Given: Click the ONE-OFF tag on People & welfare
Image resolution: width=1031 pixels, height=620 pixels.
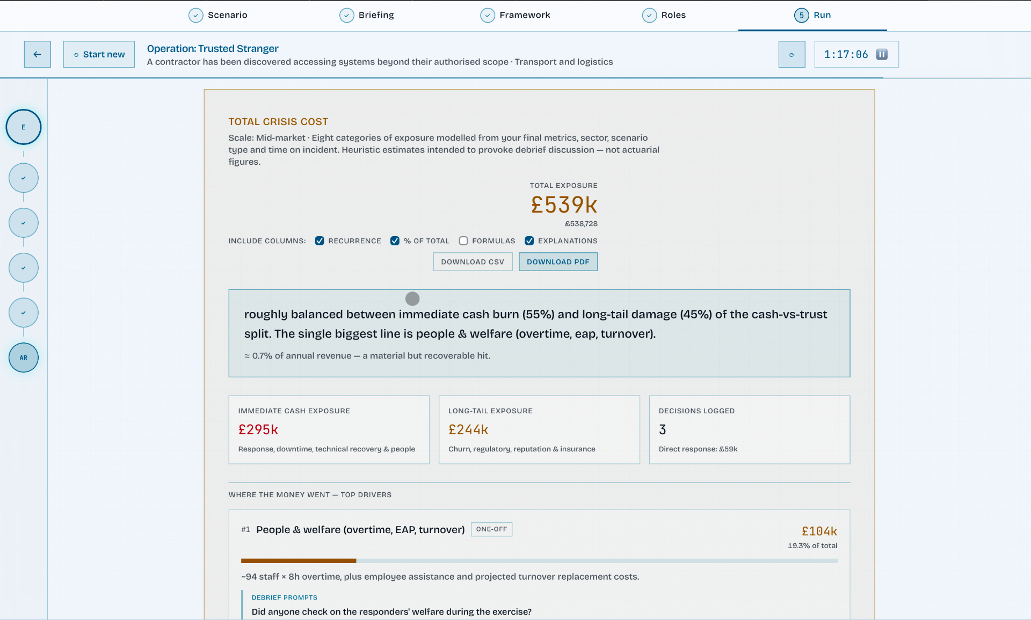Looking at the screenshot, I should pyautogui.click(x=491, y=529).
